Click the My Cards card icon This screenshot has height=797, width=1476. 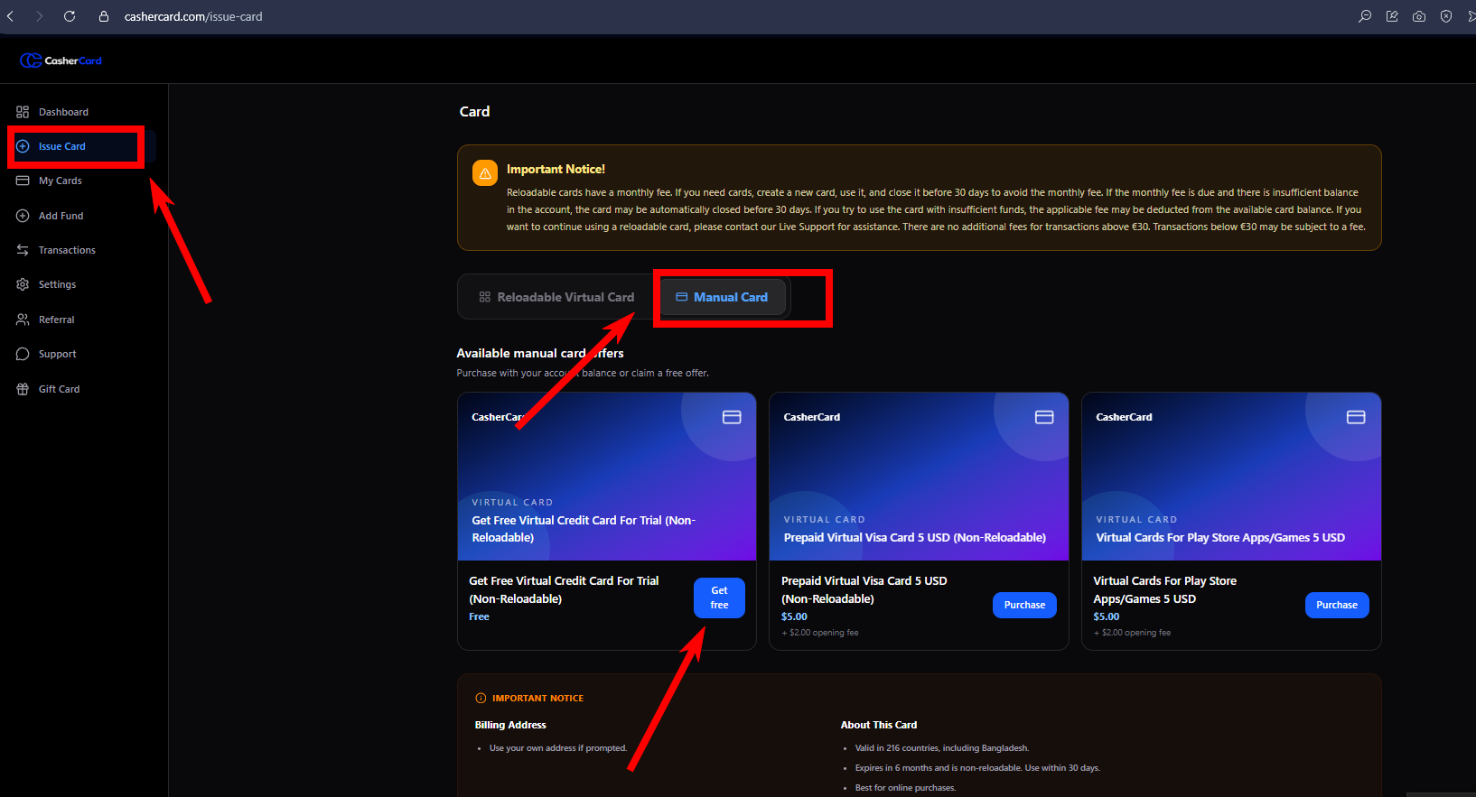tap(23, 181)
